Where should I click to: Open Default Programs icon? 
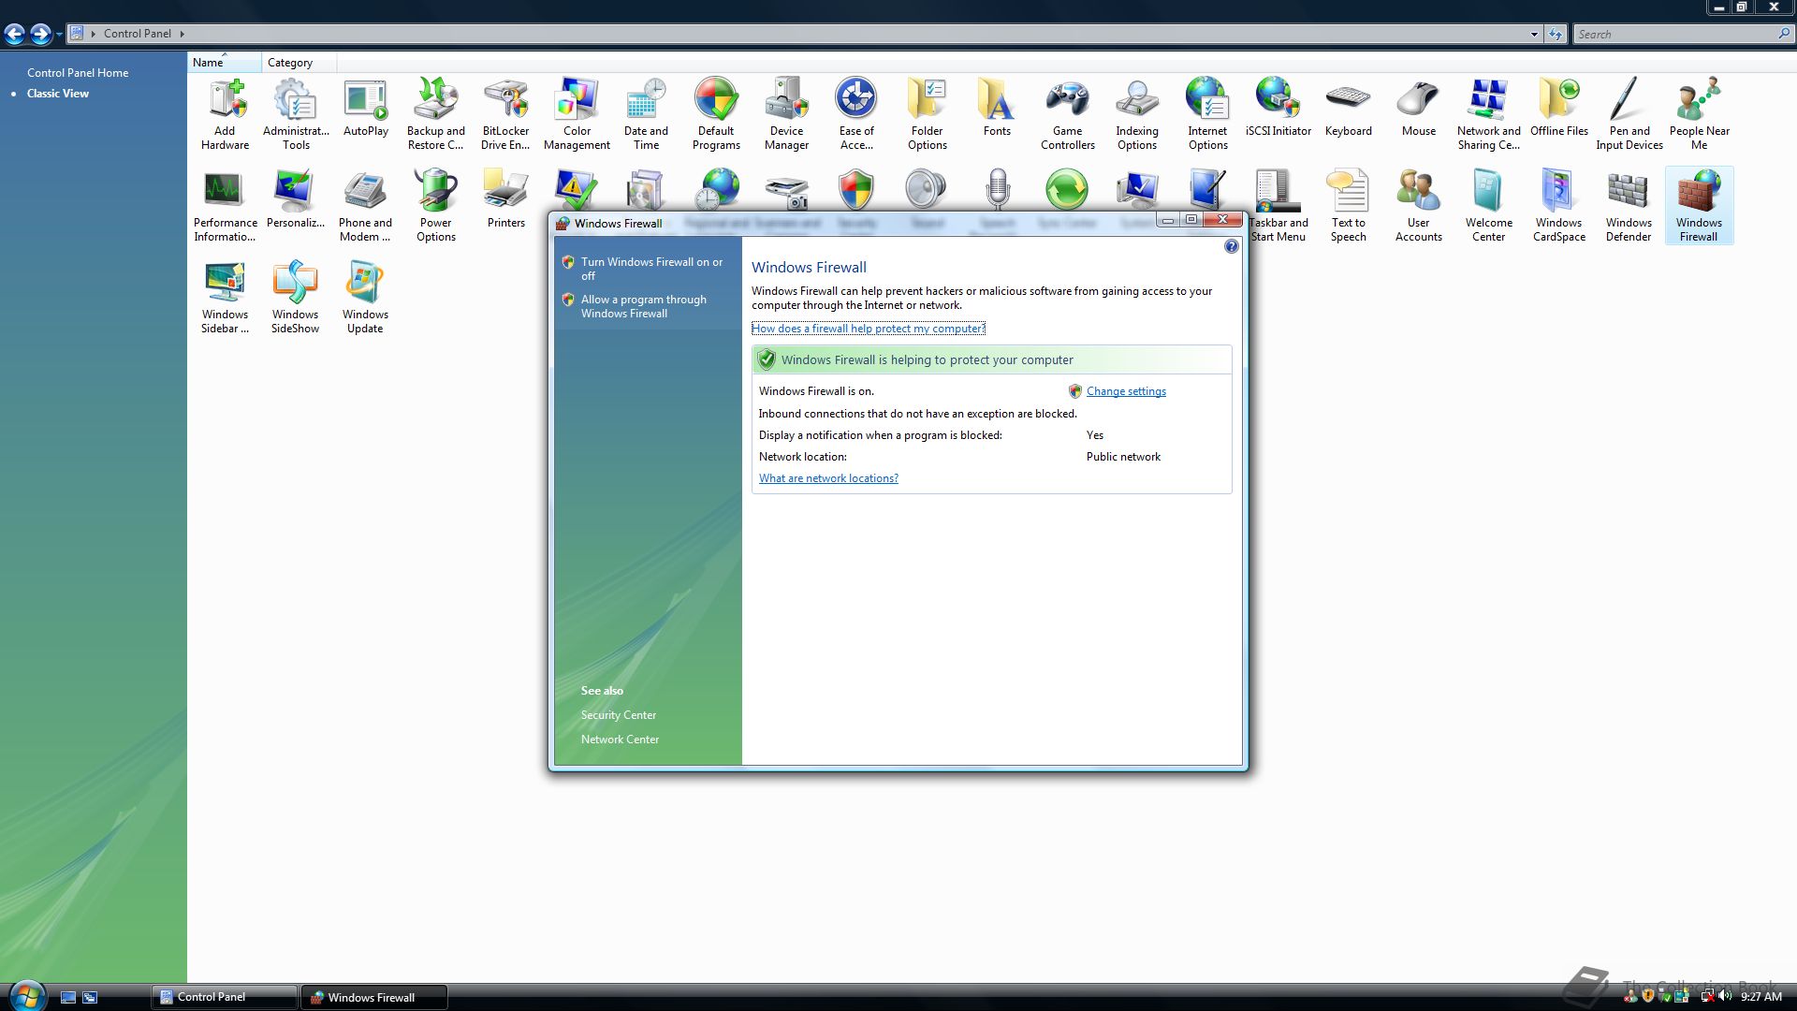(x=716, y=113)
